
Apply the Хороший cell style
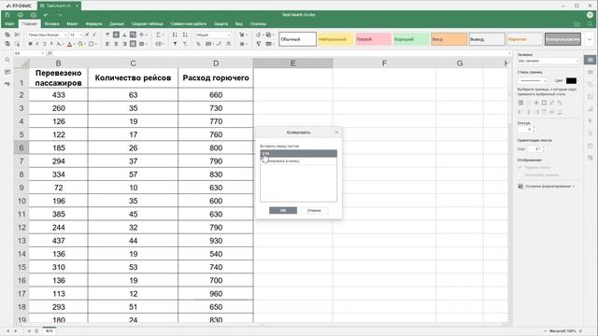click(411, 39)
